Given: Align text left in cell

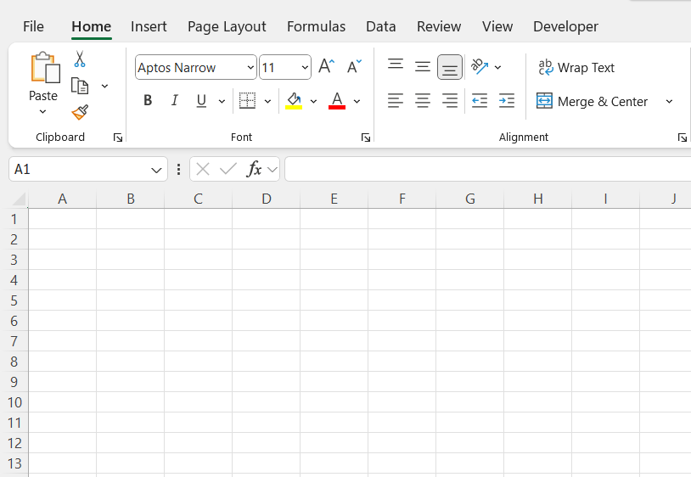Looking at the screenshot, I should coord(396,101).
